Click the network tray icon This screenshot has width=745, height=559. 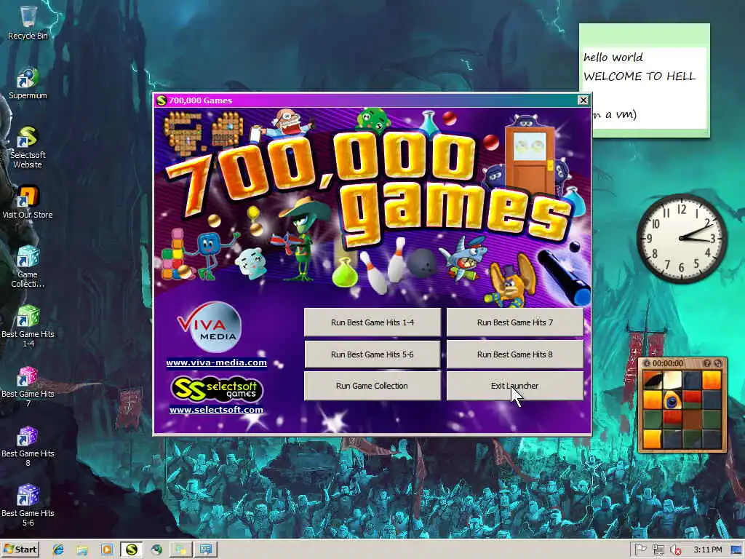click(x=658, y=550)
